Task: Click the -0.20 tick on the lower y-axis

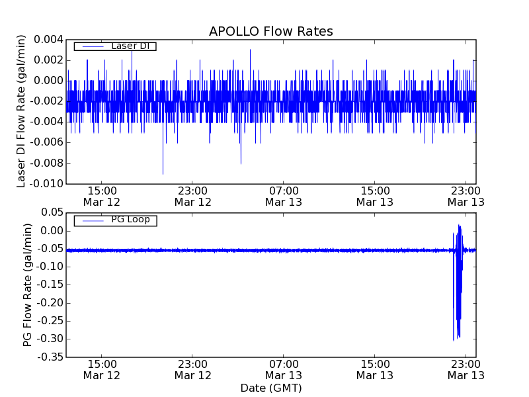Action: (x=49, y=302)
